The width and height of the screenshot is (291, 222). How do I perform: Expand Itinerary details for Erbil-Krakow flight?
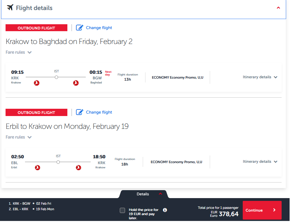tap(260, 161)
